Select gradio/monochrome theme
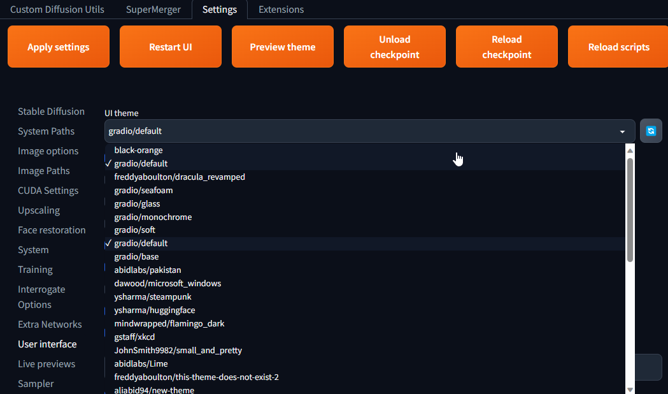 click(x=365, y=217)
